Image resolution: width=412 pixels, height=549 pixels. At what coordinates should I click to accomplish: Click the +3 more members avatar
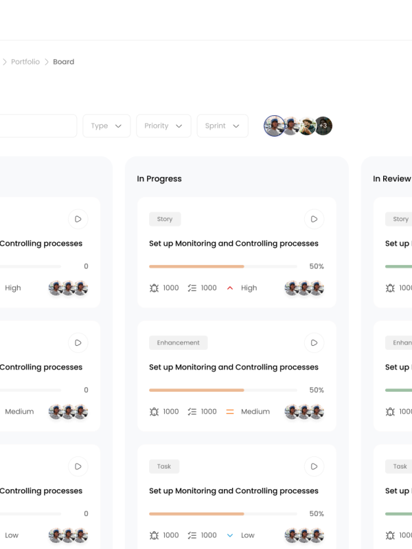[x=323, y=126]
